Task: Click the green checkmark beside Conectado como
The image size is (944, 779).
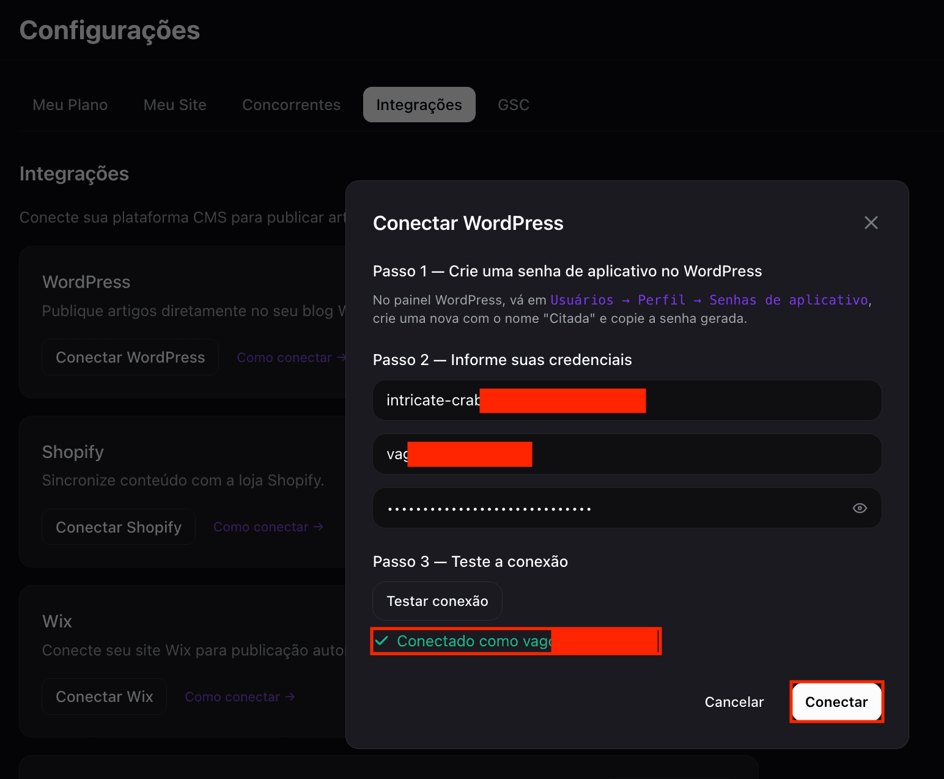Action: click(382, 641)
